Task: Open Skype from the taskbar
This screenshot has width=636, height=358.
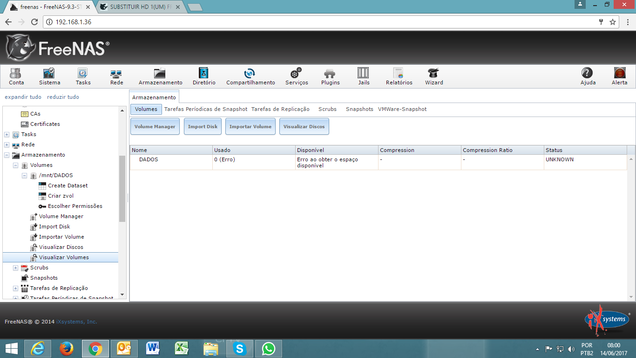Action: tap(240, 349)
